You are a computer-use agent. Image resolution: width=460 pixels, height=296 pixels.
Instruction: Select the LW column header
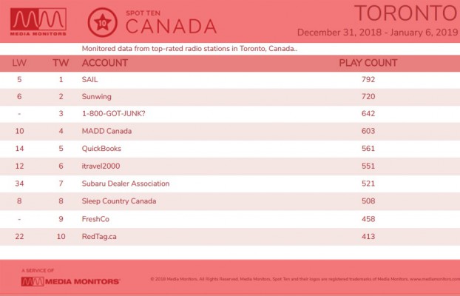tap(19, 63)
